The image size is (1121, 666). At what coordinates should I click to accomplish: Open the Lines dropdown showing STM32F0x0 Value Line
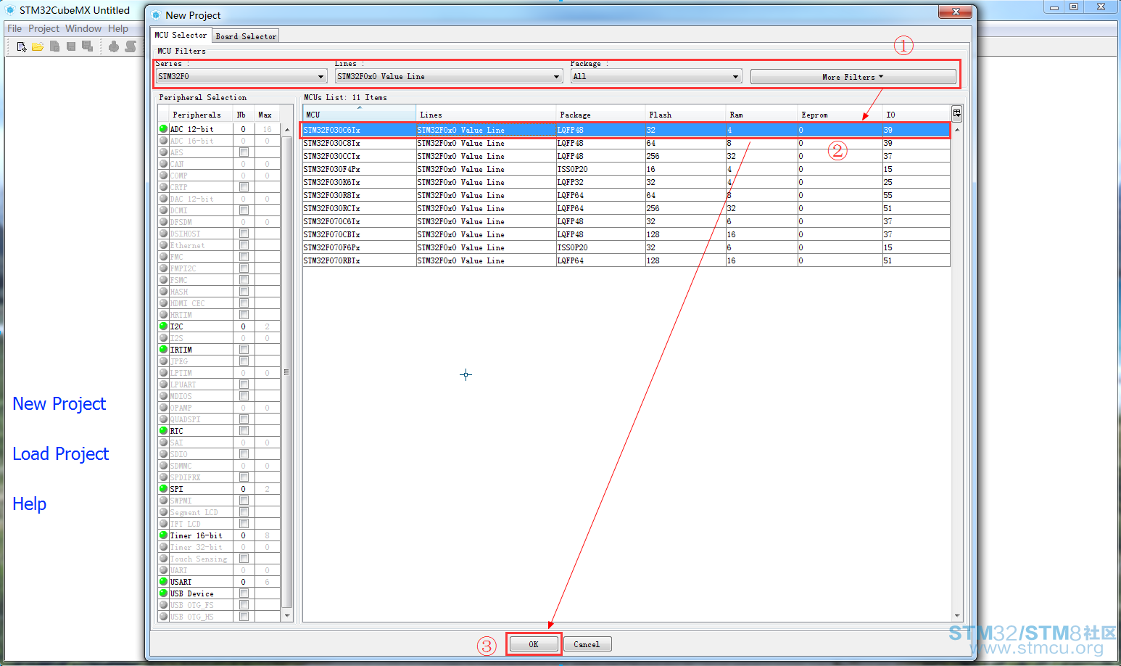pos(449,76)
